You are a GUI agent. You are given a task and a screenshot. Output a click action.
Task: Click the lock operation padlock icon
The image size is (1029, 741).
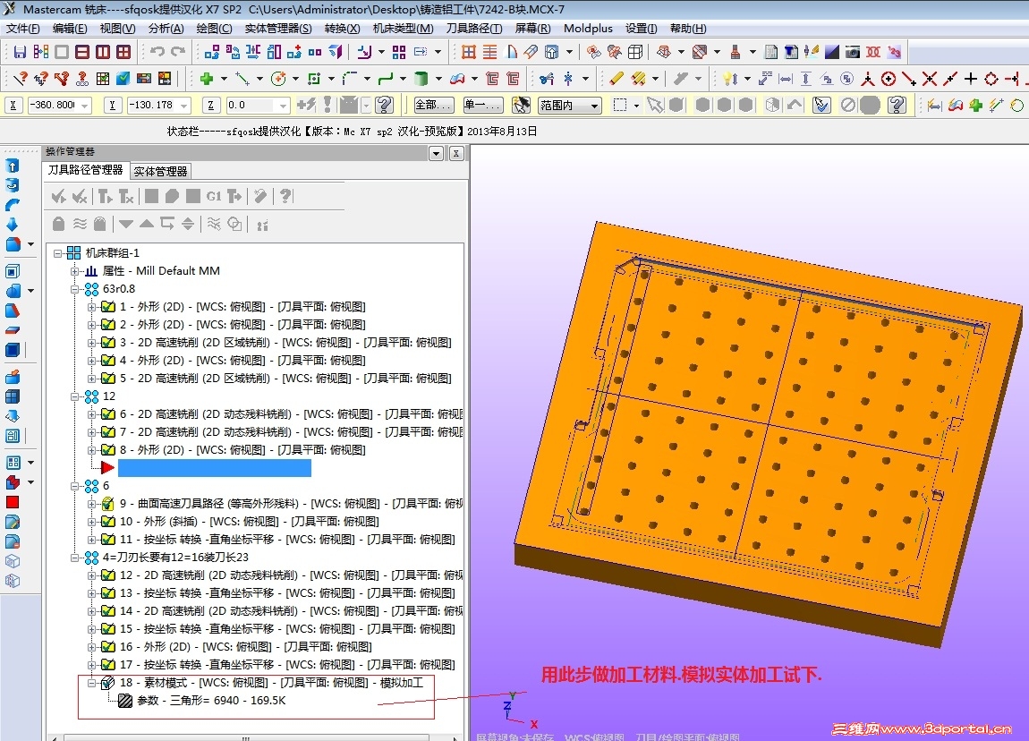pos(58,225)
